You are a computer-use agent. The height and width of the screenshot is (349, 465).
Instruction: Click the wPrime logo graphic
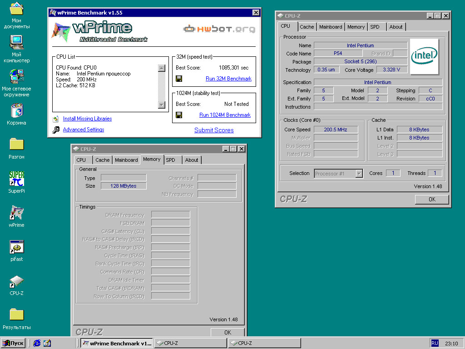(99, 31)
